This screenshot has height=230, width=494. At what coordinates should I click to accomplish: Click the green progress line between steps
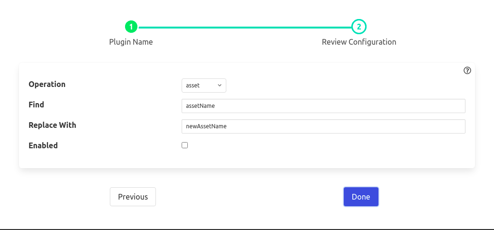point(245,27)
